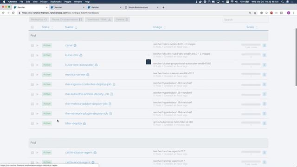Click the page vertical scrollbar

(x=296, y=57)
